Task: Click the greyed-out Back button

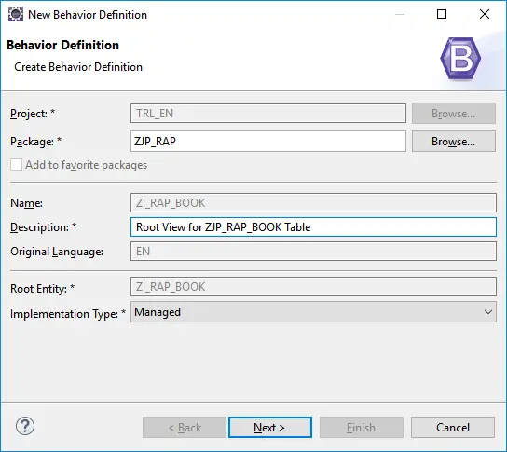Action: coord(185,428)
